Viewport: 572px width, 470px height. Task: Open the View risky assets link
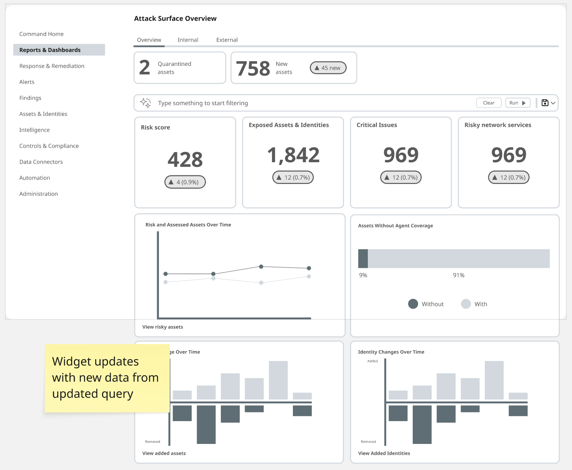pos(163,327)
